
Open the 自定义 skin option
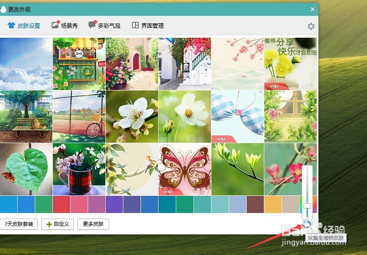click(57, 224)
